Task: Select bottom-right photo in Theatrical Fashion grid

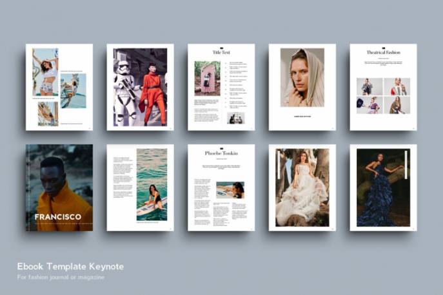Action: [x=397, y=105]
